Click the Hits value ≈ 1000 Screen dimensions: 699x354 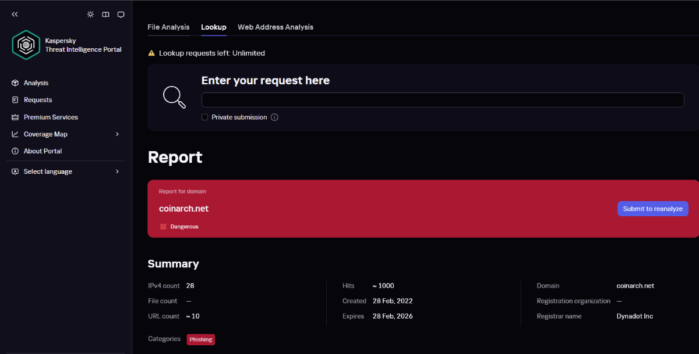click(383, 285)
